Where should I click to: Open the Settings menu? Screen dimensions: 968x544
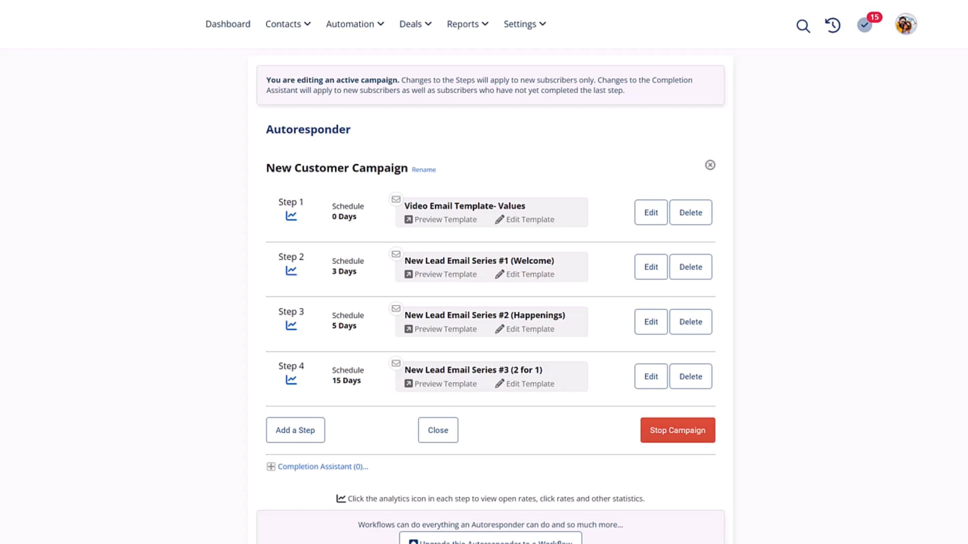[525, 24]
